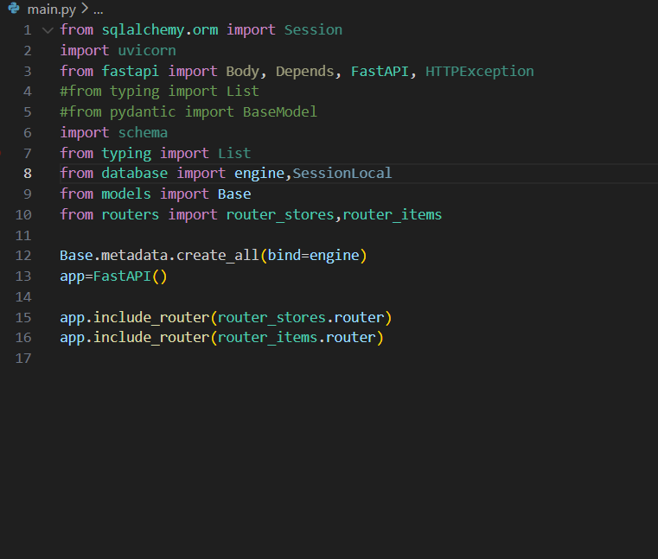
Task: Click 'include_router' on line 16
Action: (151, 337)
